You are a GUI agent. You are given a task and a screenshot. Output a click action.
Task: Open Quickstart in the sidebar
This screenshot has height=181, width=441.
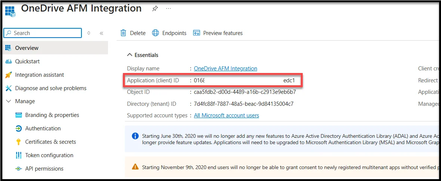(27, 61)
